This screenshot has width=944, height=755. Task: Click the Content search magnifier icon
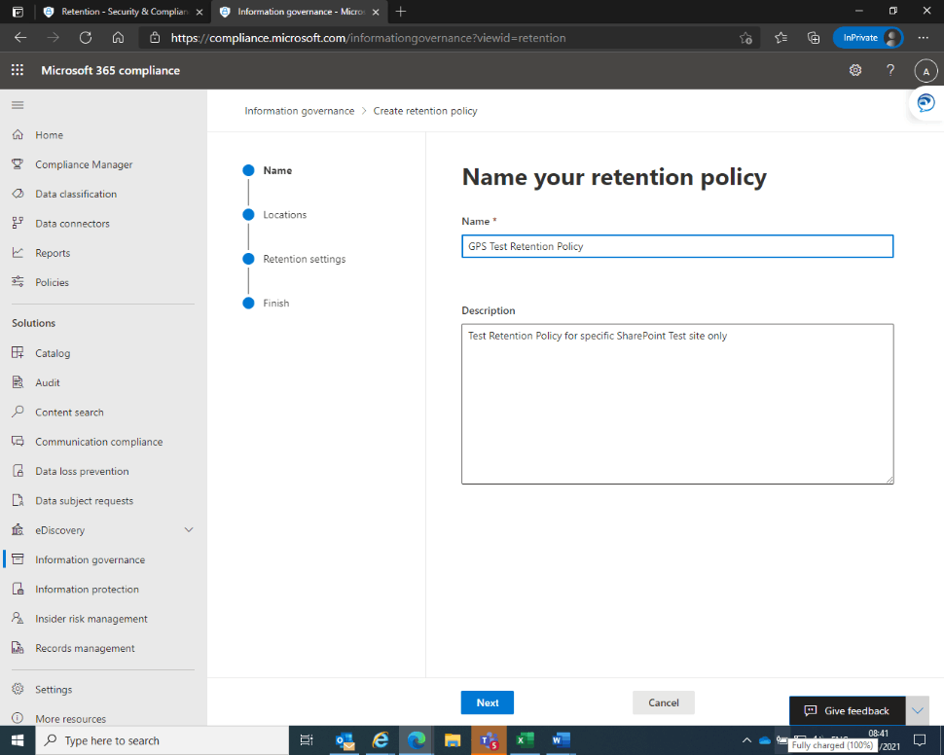[x=18, y=412]
